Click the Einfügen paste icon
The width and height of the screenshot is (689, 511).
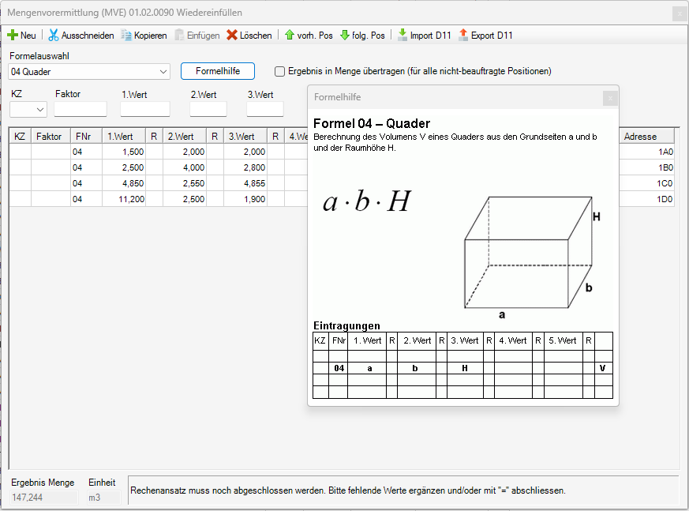point(179,36)
